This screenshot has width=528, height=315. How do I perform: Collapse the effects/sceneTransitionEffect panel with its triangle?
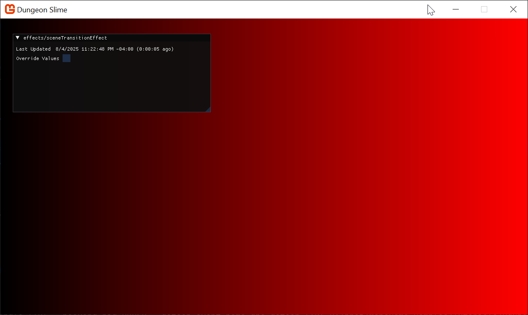pos(18,38)
